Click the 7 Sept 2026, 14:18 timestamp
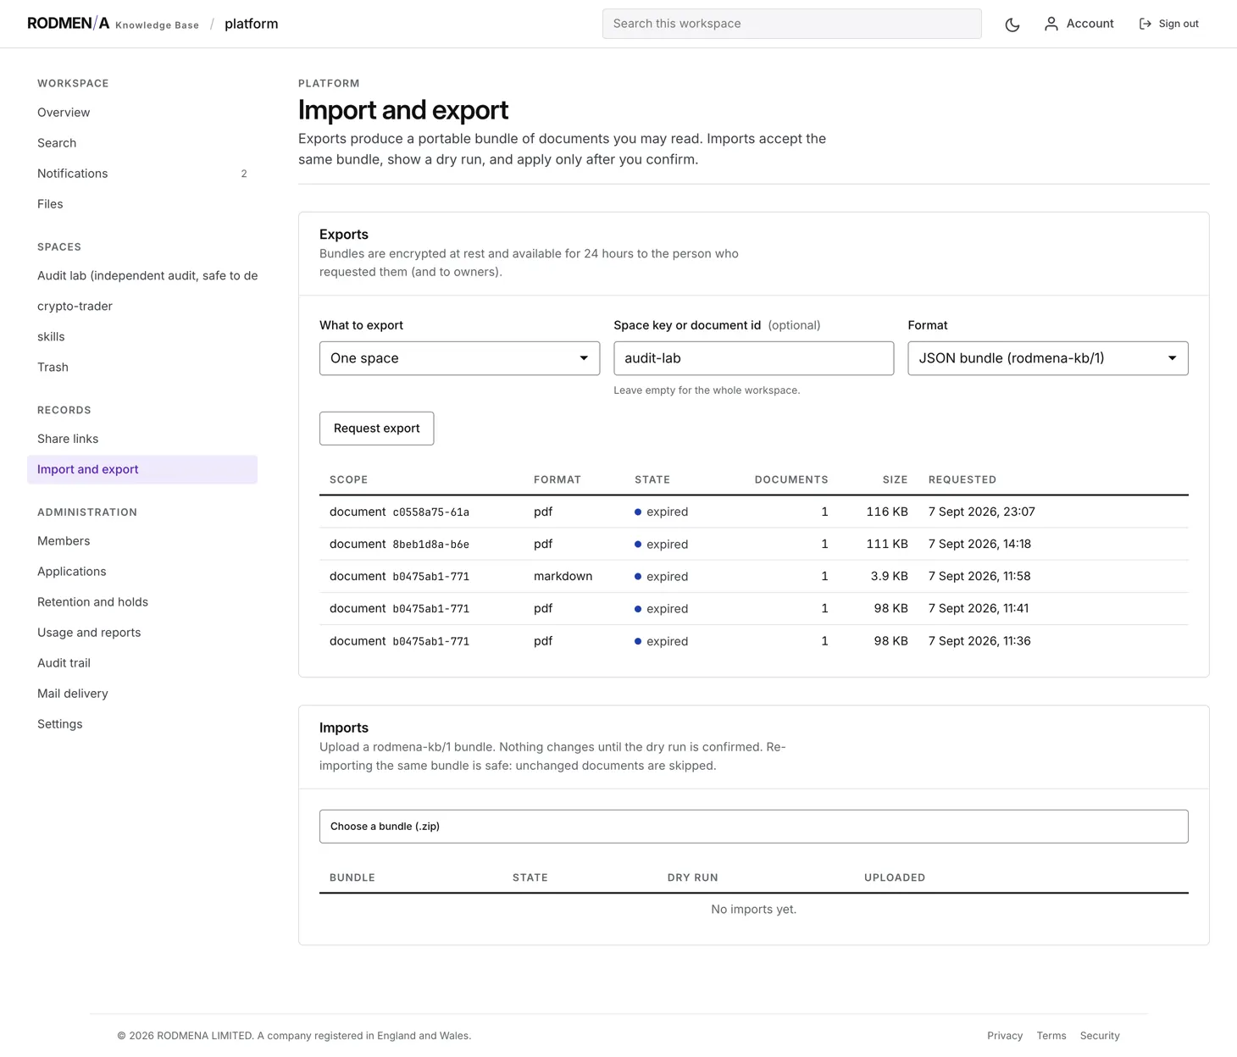Image resolution: width=1237 pixels, height=1057 pixels. point(979,544)
